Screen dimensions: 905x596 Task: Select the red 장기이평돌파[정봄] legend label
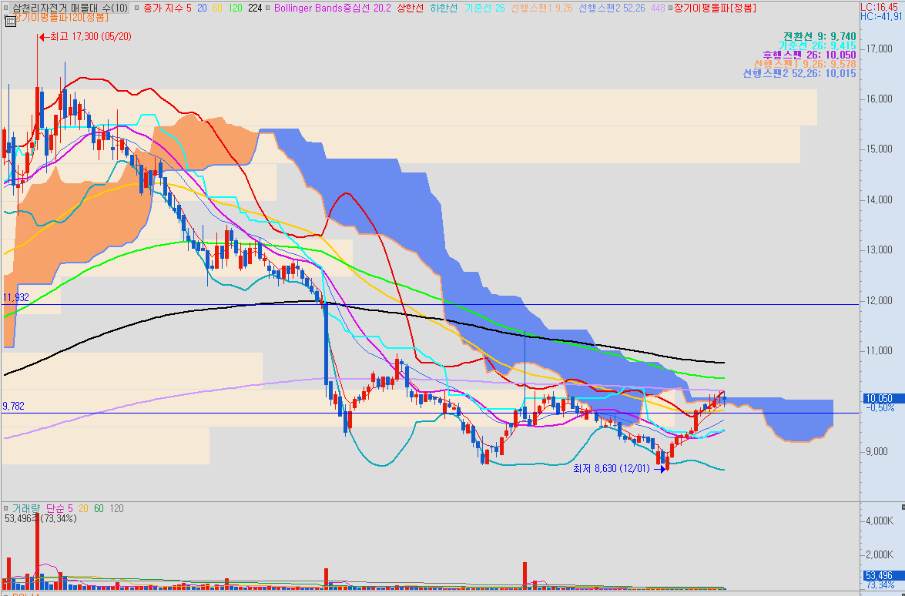(x=715, y=8)
